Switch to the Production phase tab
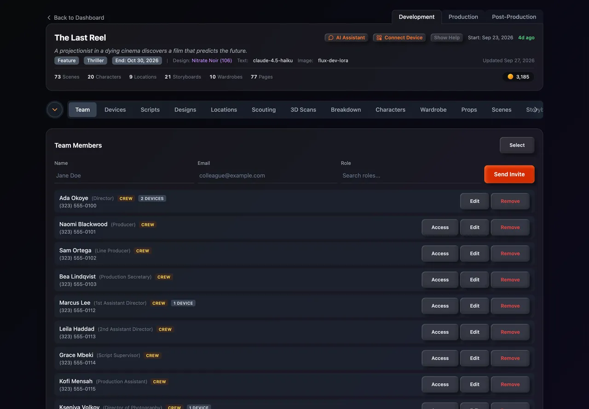Screen dimensions: 589x409 coord(463,17)
